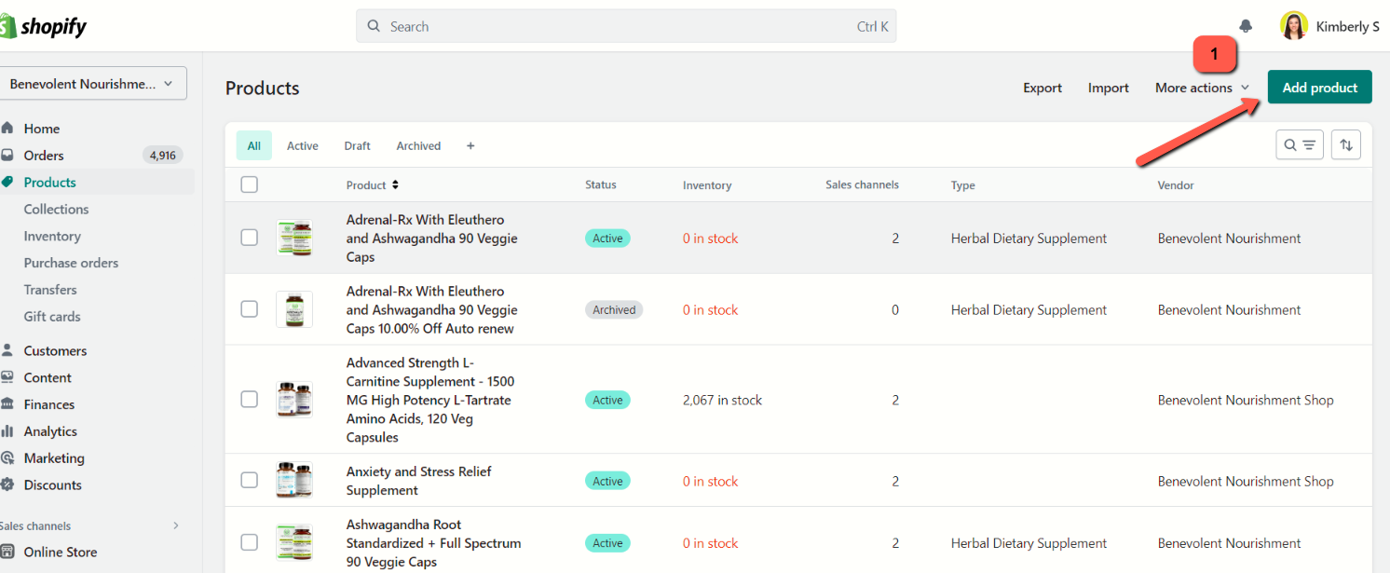1390x573 pixels.
Task: Open Gift cards in sidebar
Action: tap(52, 317)
